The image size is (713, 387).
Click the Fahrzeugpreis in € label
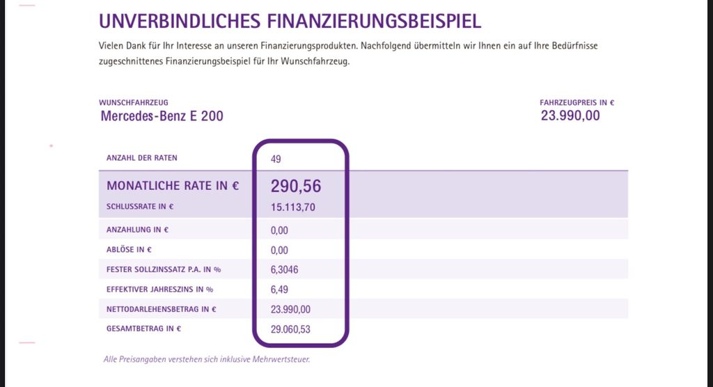[577, 103]
